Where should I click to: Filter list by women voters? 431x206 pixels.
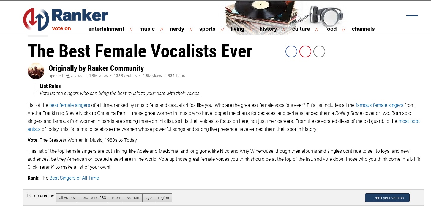[132, 197]
